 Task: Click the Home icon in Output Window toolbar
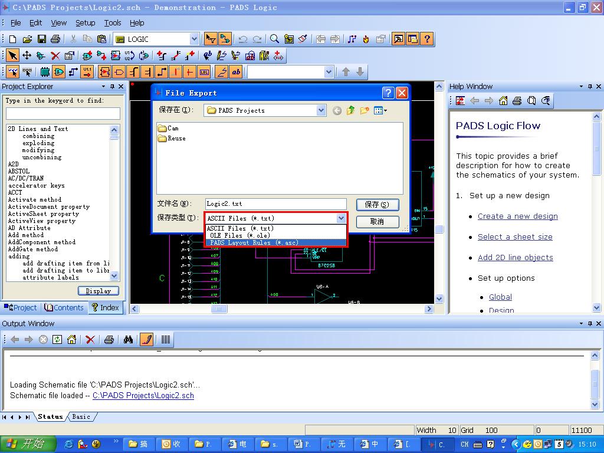(x=71, y=339)
